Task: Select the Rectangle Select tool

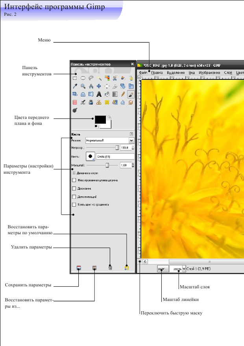Action: 75,78
